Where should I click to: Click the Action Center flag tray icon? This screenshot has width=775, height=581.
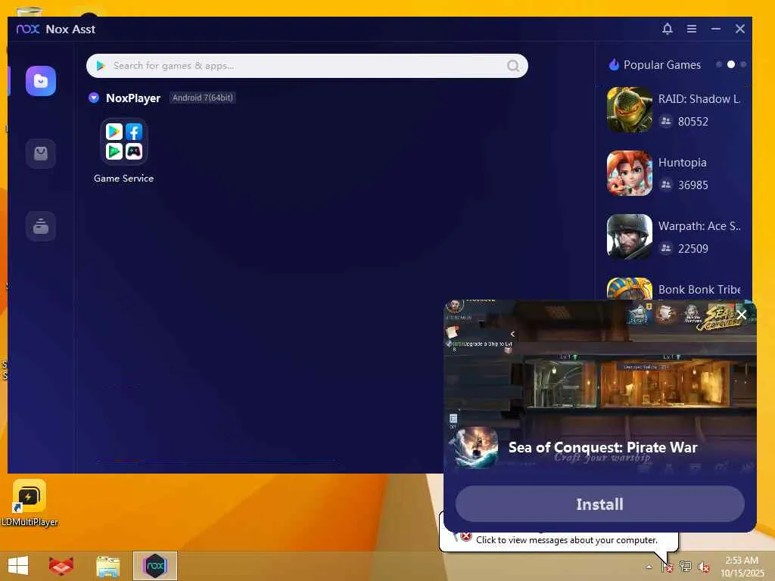[x=668, y=567]
